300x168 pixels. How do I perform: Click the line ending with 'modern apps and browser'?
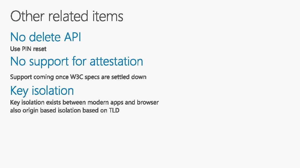(x=84, y=102)
